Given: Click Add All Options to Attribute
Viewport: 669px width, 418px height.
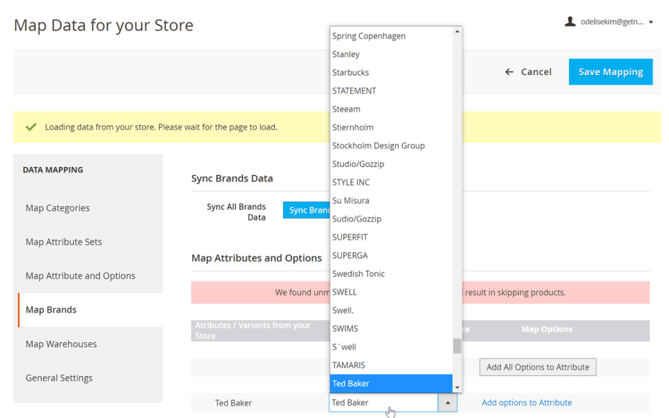Looking at the screenshot, I should [x=538, y=367].
